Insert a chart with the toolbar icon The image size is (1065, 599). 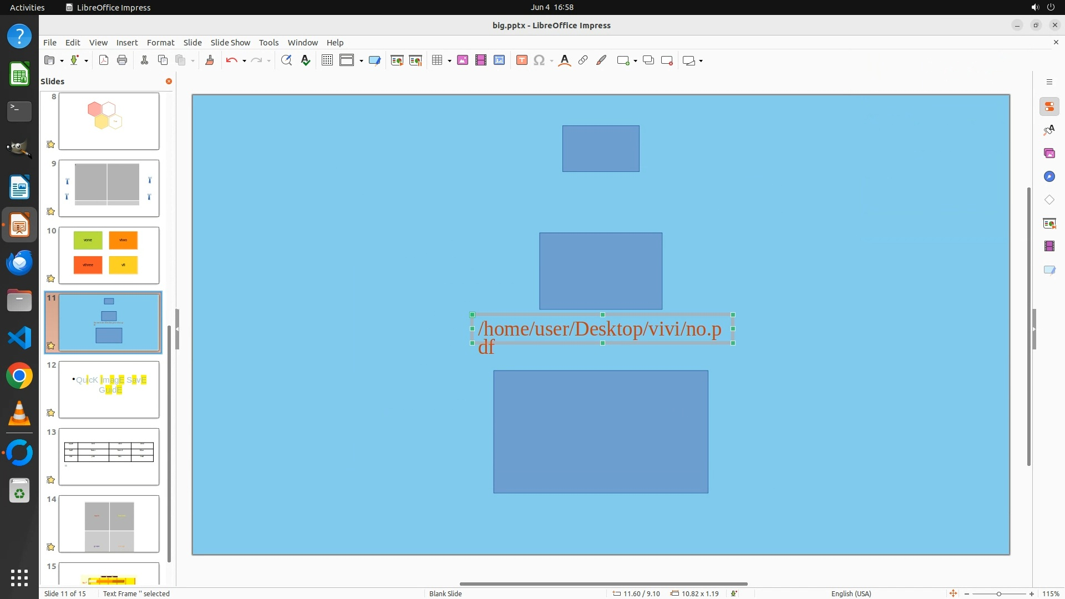pyautogui.click(x=499, y=60)
